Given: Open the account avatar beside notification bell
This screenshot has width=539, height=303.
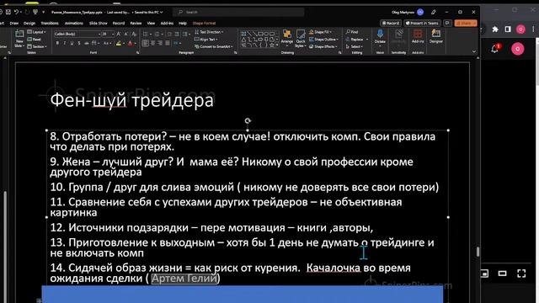Looking at the screenshot, I should coord(518,49).
